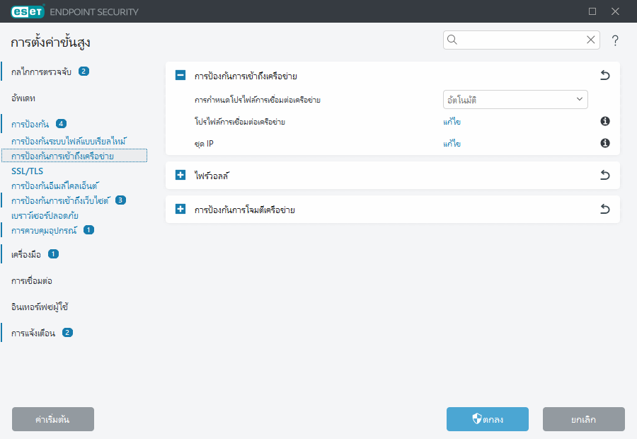Click the search magnifier icon
The width and height of the screenshot is (637, 439).
(453, 40)
